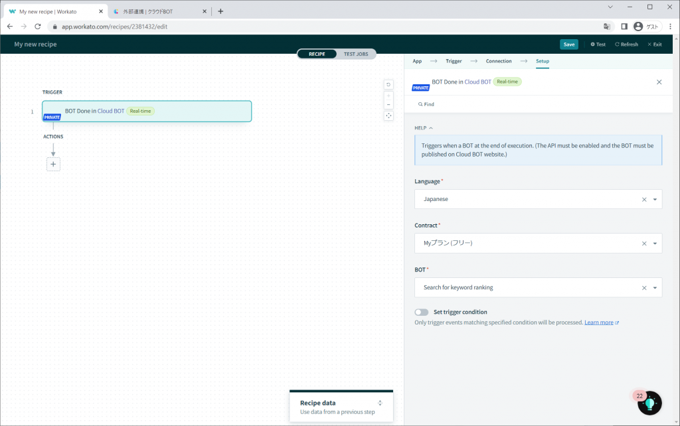Click the Language field showing Japanese
Image resolution: width=680 pixels, height=426 pixels.
(x=538, y=199)
